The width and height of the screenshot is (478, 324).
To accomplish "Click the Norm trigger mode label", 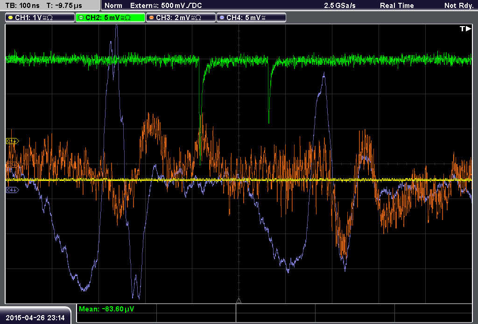I will click(113, 6).
